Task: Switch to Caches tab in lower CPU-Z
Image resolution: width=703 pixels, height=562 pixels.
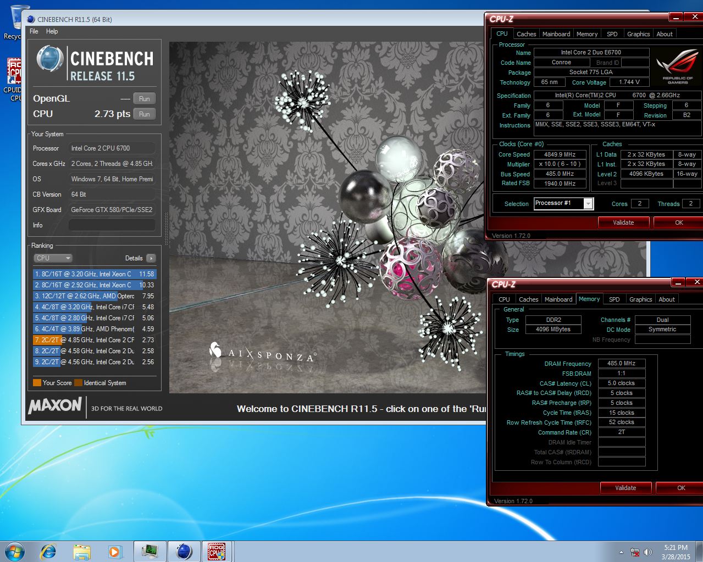Action: click(x=528, y=299)
